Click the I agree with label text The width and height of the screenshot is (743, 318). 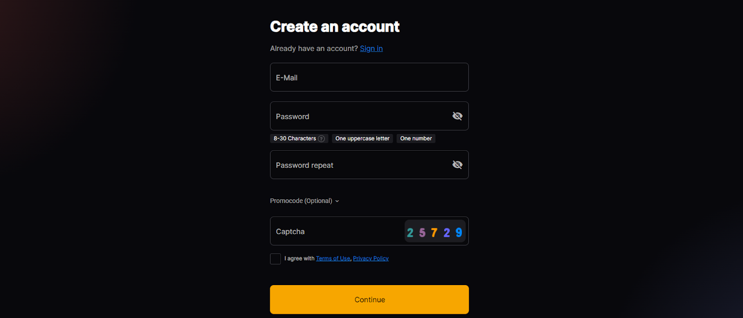(300, 259)
